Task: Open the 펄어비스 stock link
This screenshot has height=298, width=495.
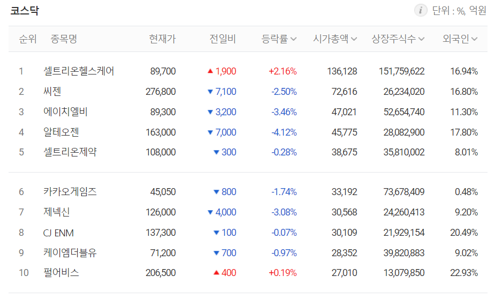Action: point(61,273)
